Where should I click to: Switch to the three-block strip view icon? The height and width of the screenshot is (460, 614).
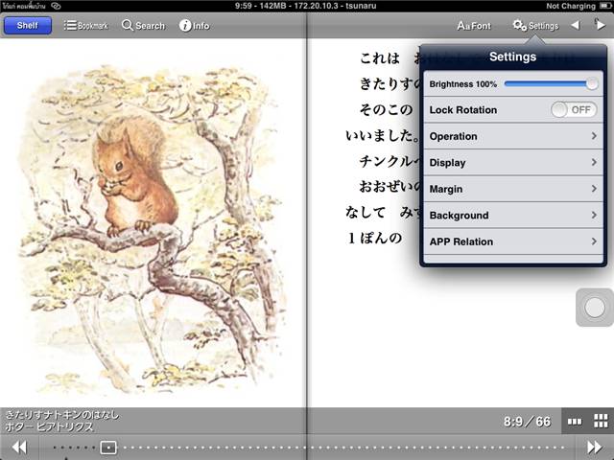coord(575,422)
